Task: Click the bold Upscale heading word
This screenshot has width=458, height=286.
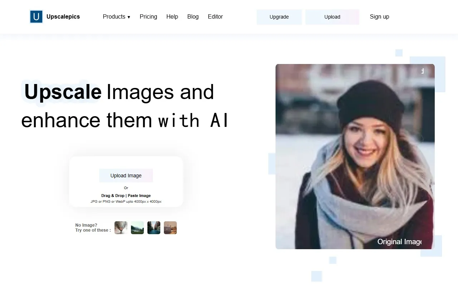Action: (63, 92)
